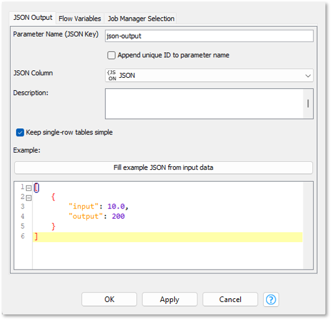Switch to the Flow Variables tab
The height and width of the screenshot is (320, 331).
tap(80, 19)
